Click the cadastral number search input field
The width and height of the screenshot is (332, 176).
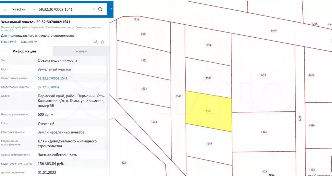point(65,9)
